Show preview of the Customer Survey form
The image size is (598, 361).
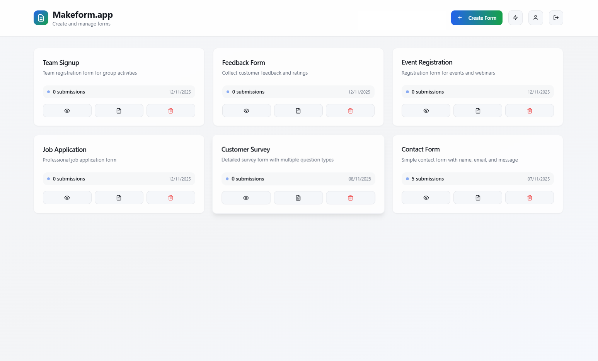pyautogui.click(x=246, y=198)
